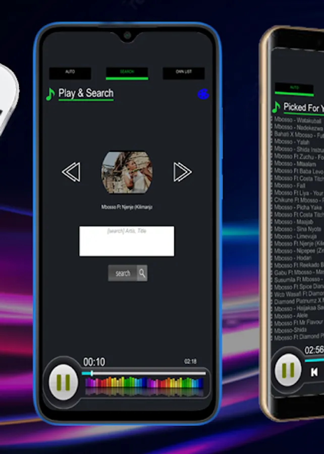Viewport: 324px width, 454px height.
Task: Play Mbosso - Mtaalam from list
Action: click(x=295, y=163)
